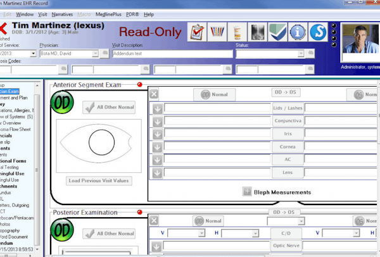The height and width of the screenshot is (257, 380).
Task: Click the down arrow for AC row
Action: 158,160
